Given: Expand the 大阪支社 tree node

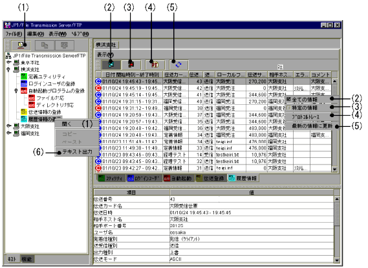Looking at the screenshot, I should tap(8, 126).
